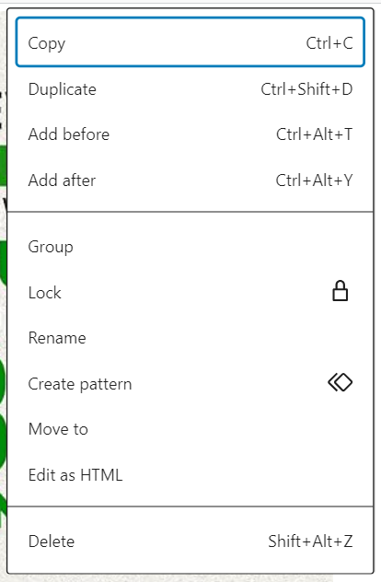Screen dimensions: 381x582
Task: Click the padlock icon beside Lock
Action: point(340,291)
